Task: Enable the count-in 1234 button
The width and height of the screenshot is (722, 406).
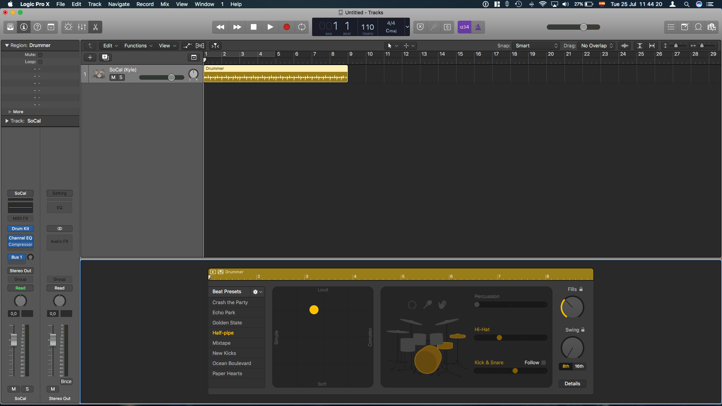Action: (x=464, y=27)
